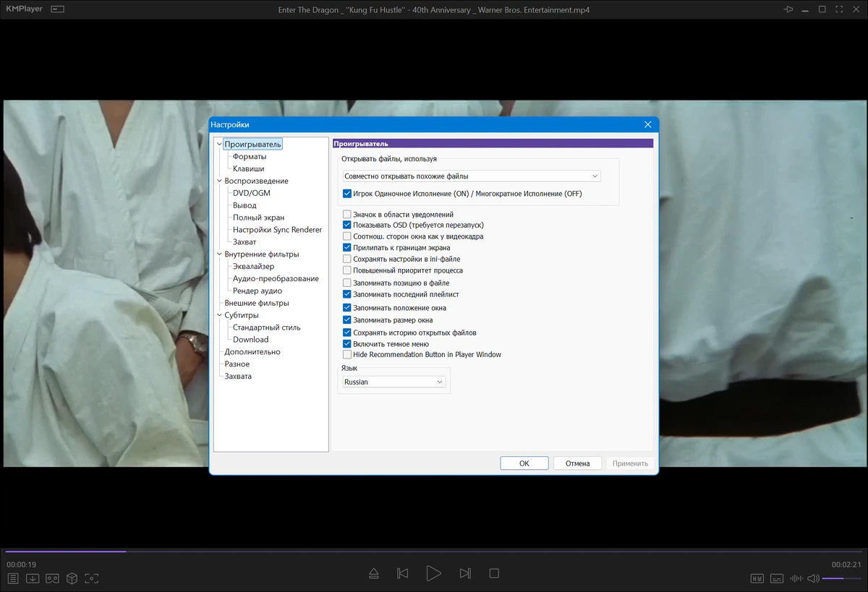Select Форматы in the settings tree

click(x=250, y=157)
